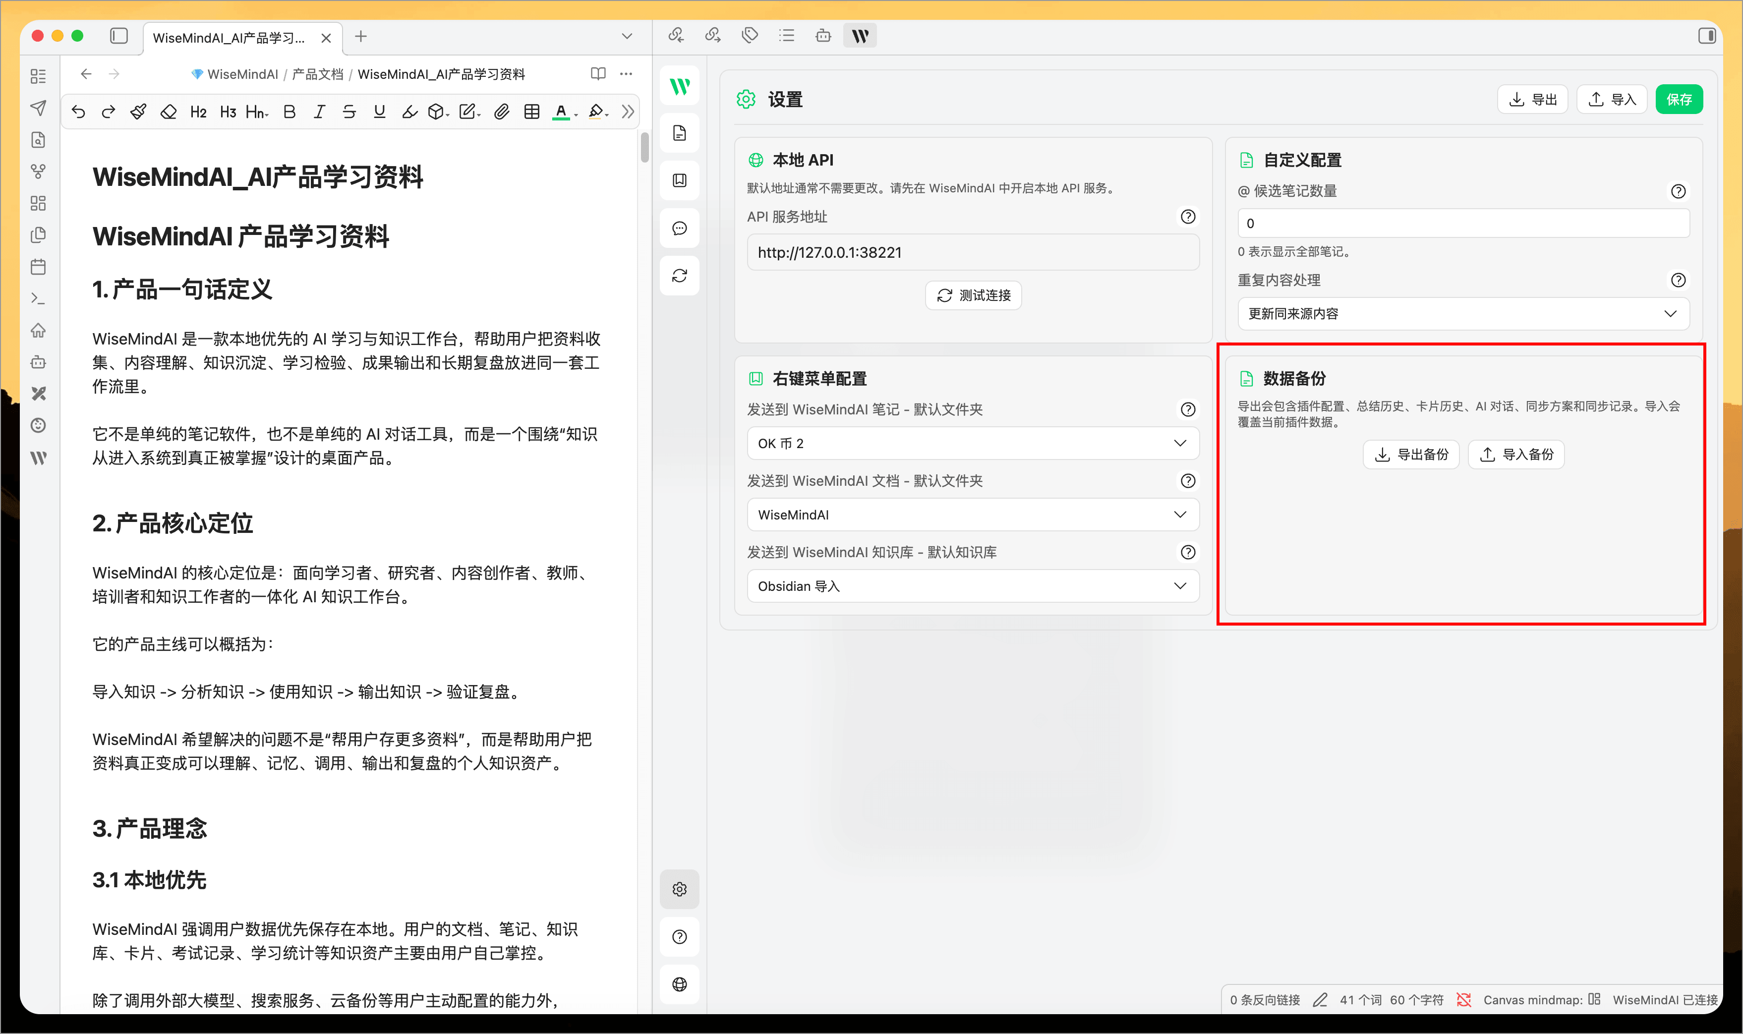Click the globe language icon
This screenshot has height=1034, width=1743.
coord(679,984)
